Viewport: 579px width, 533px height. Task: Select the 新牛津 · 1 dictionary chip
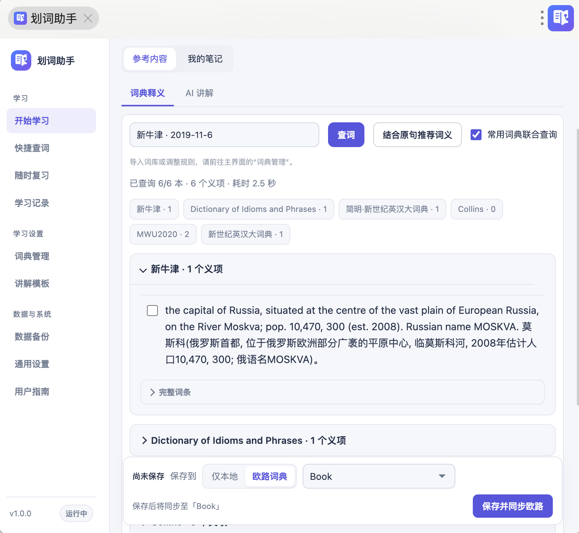154,209
